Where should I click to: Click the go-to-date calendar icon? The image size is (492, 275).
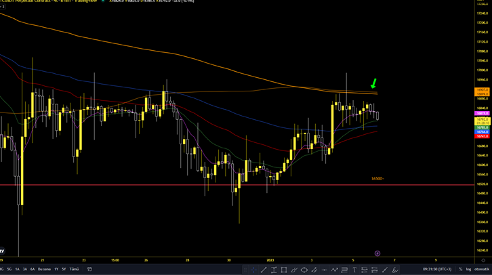[89, 270]
